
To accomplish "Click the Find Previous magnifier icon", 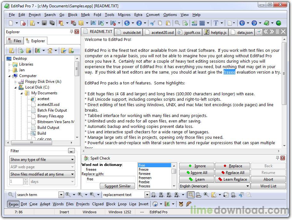I will click(92, 195).
